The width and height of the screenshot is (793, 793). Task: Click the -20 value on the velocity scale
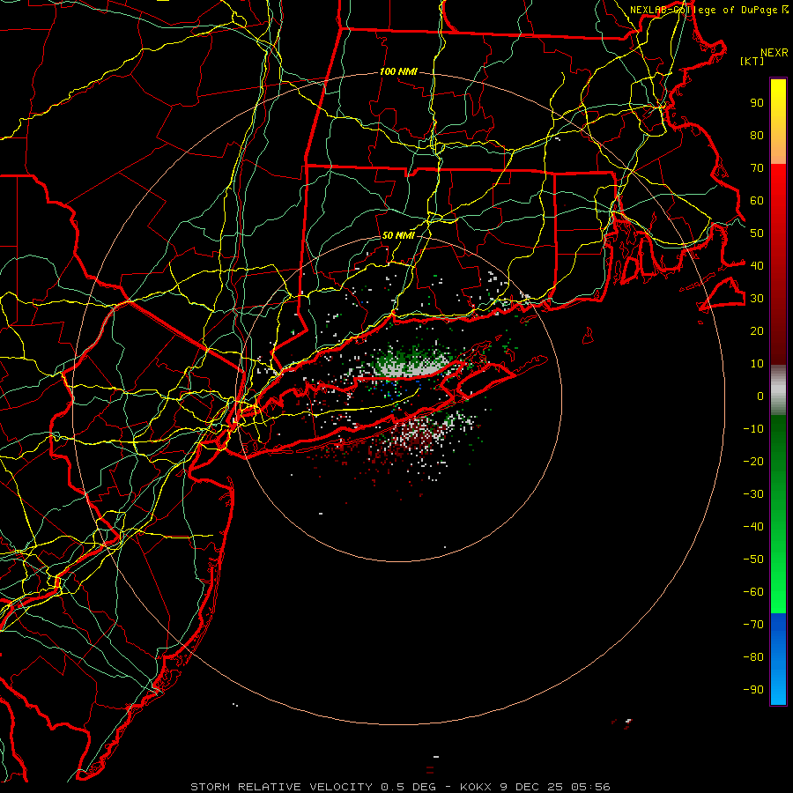click(x=753, y=461)
